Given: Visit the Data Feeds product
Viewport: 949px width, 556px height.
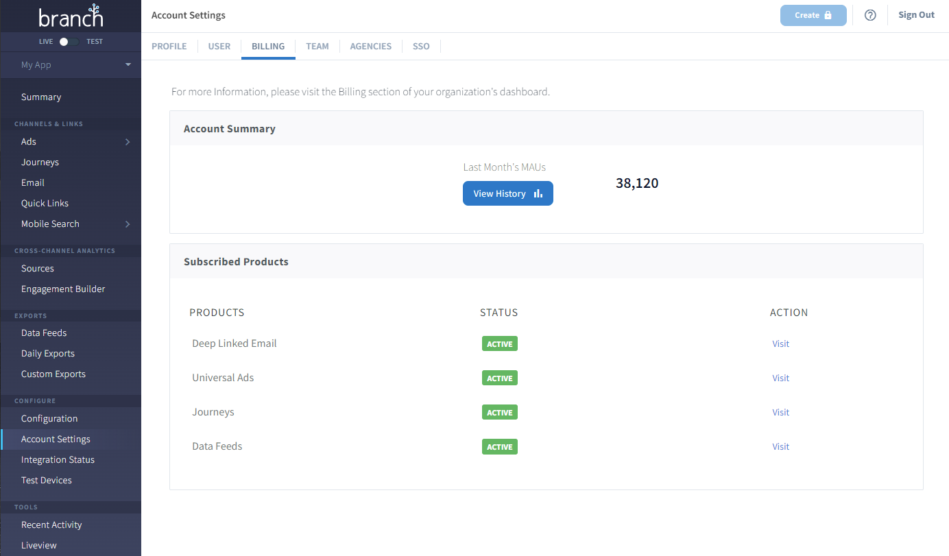Looking at the screenshot, I should click(780, 447).
